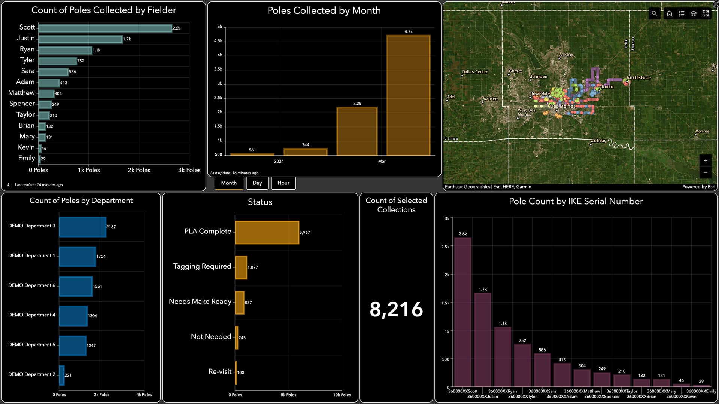Open the map search tool
Viewport: 719px width, 404px height.
[x=655, y=13]
